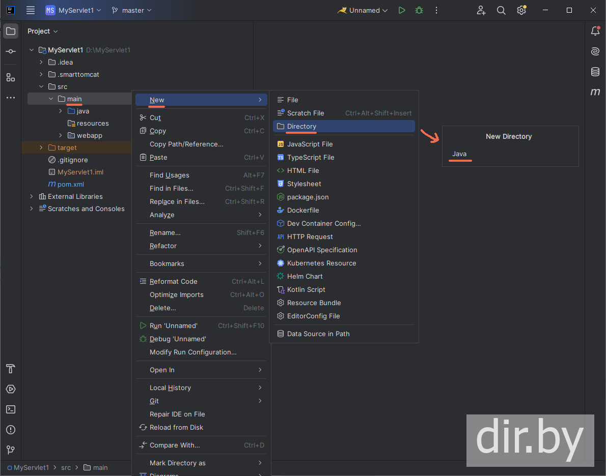This screenshot has height=476, width=606.
Task: Select Directory in the New submenu
Action: [301, 126]
